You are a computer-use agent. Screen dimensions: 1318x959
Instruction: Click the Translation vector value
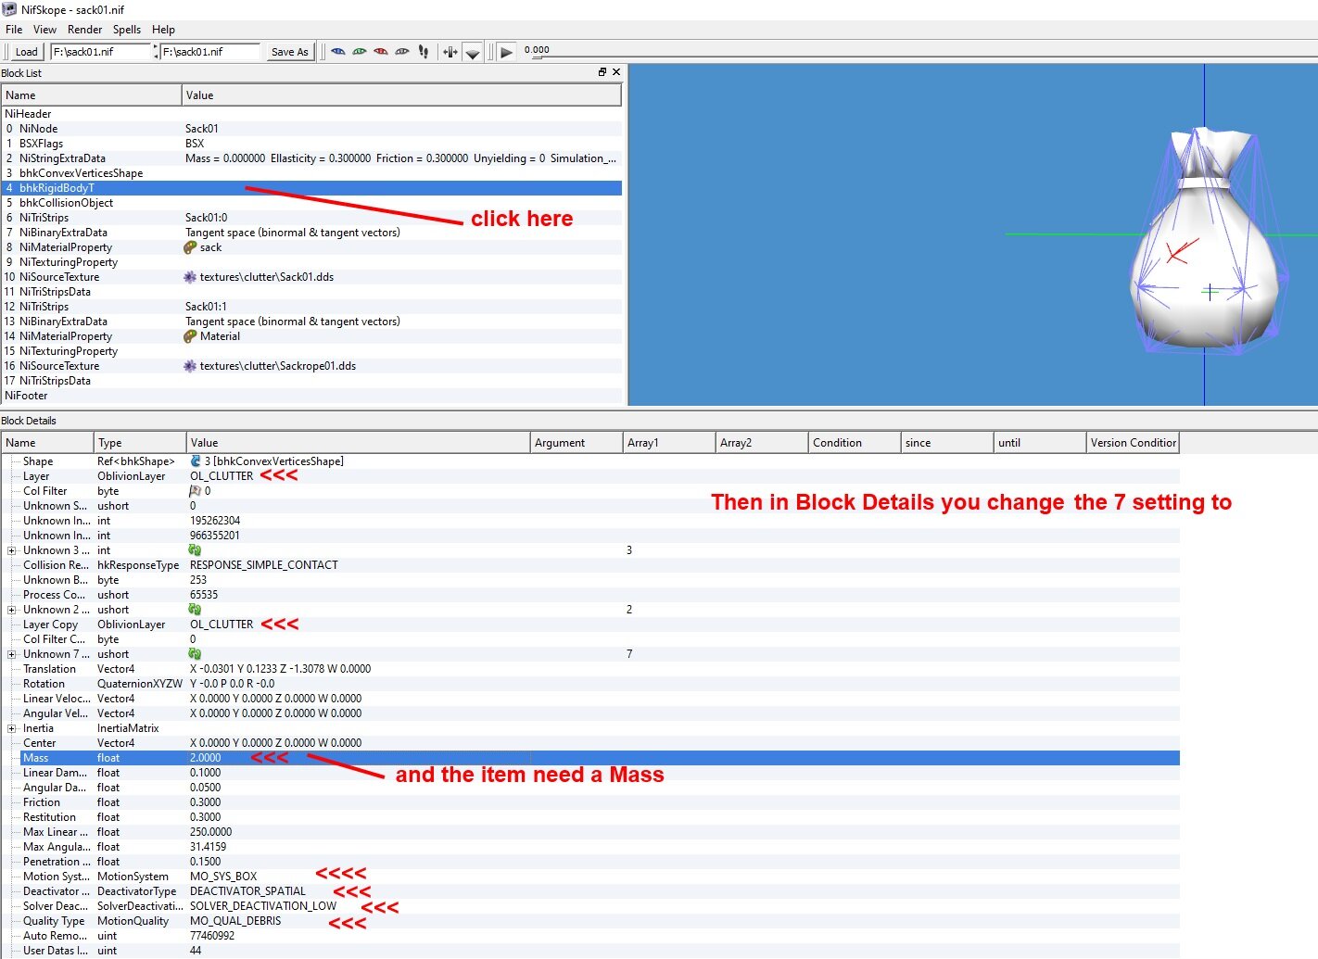point(281,669)
